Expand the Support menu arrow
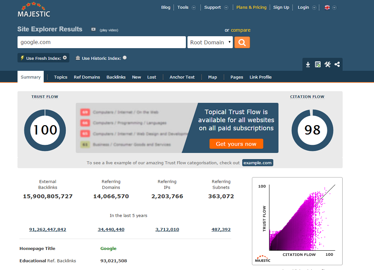The image size is (374, 270). point(226,8)
